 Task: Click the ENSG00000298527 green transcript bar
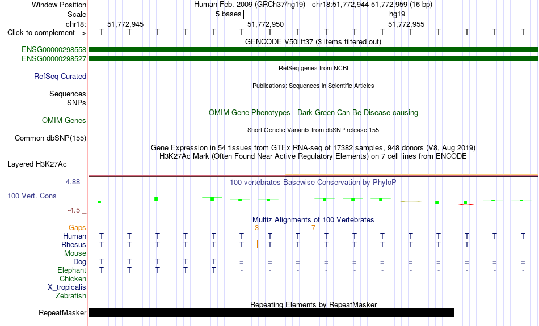(314, 59)
